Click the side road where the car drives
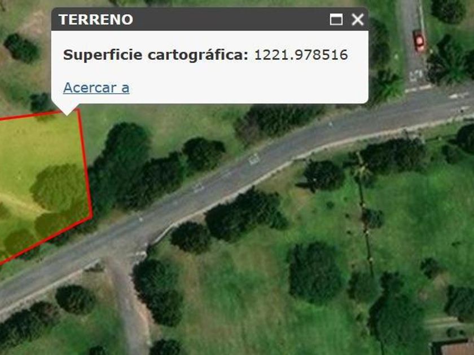 click(414, 39)
